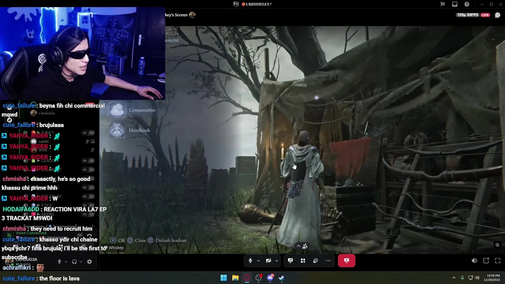Enter fullscreen stream view
Viewport: 505px width, 284px height.
[x=498, y=261]
